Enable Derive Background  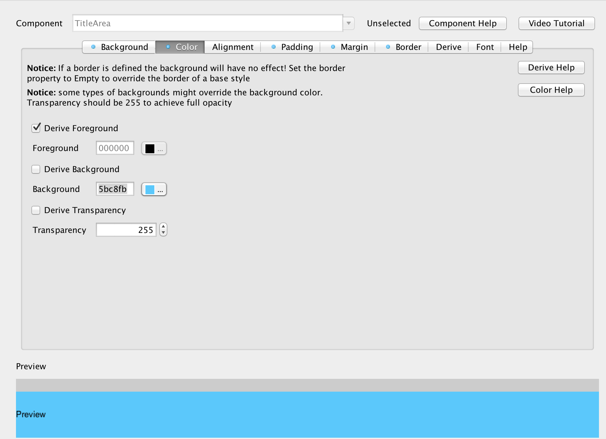(x=36, y=169)
